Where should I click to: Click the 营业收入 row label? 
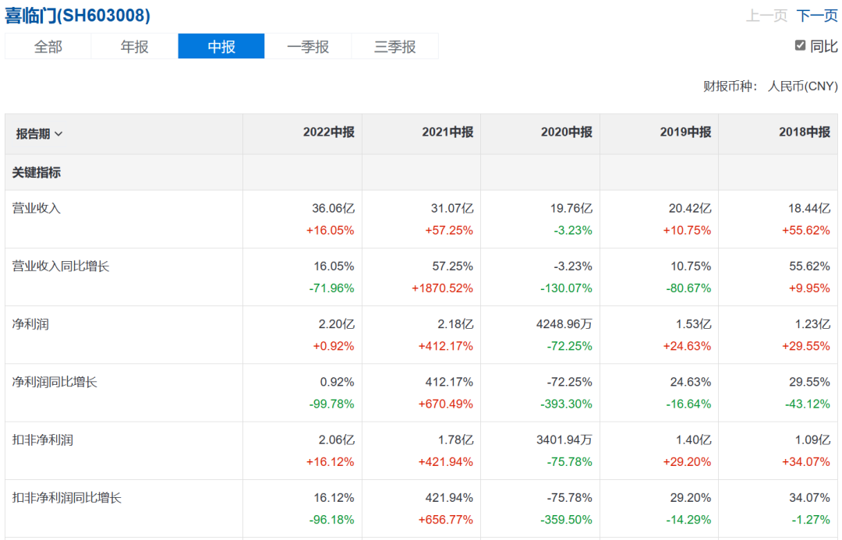click(x=36, y=208)
